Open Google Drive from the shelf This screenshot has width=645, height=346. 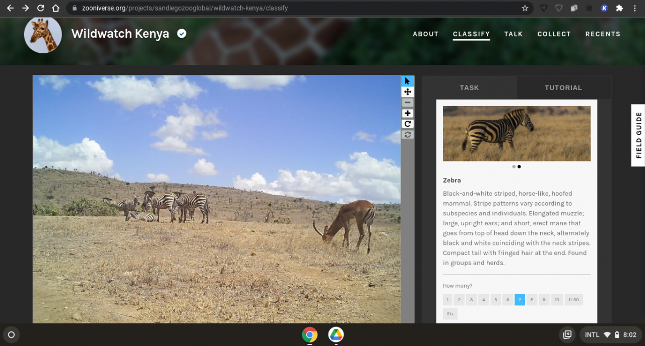click(x=336, y=334)
